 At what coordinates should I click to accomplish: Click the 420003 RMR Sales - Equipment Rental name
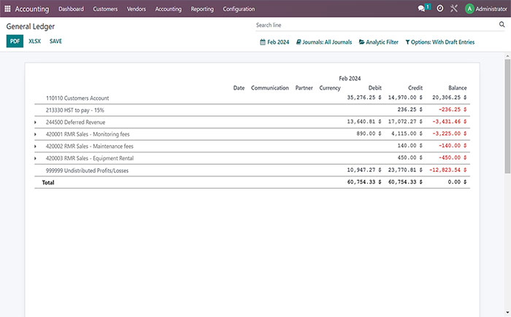pos(90,159)
